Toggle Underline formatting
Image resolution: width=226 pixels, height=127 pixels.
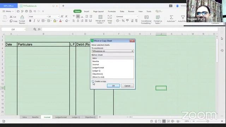(x=38, y=21)
